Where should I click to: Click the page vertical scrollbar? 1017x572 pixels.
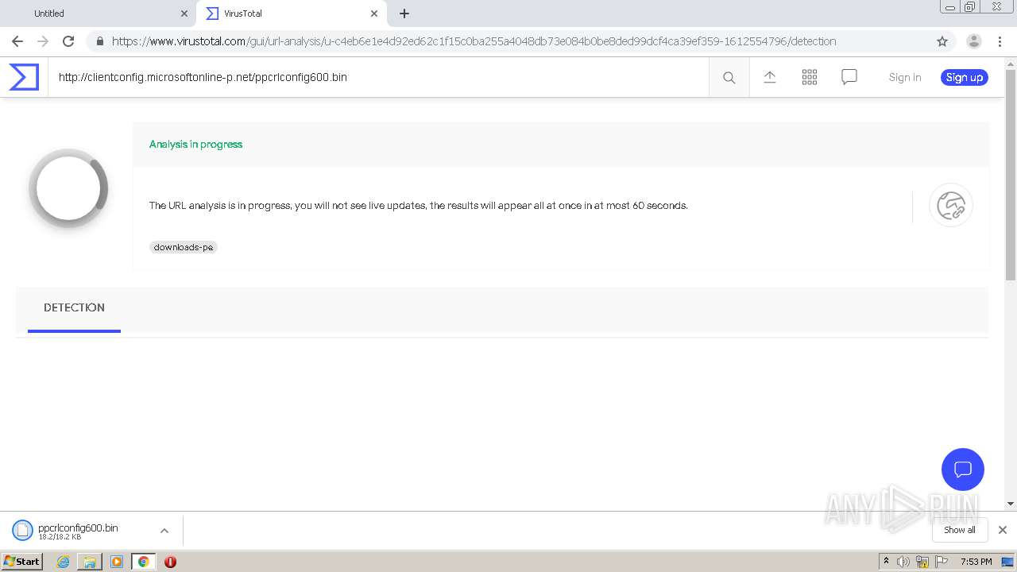point(1011,175)
